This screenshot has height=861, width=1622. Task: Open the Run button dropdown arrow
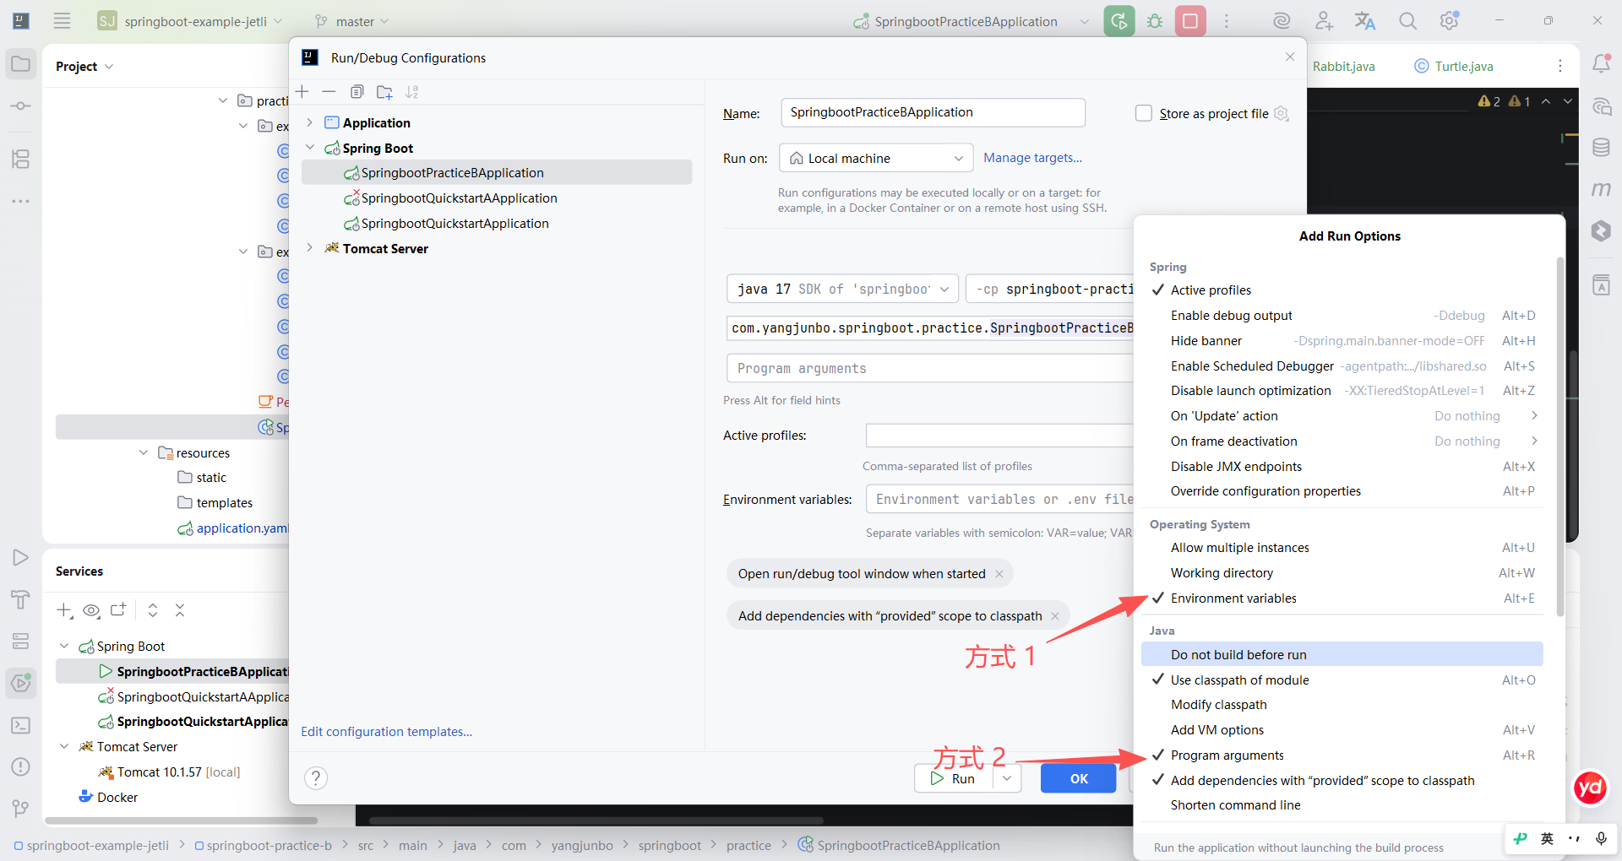(x=1007, y=778)
